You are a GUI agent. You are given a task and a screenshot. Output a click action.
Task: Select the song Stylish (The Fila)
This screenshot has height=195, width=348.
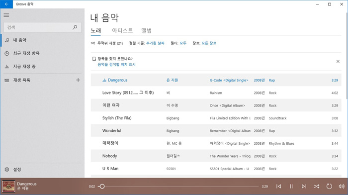216,118
